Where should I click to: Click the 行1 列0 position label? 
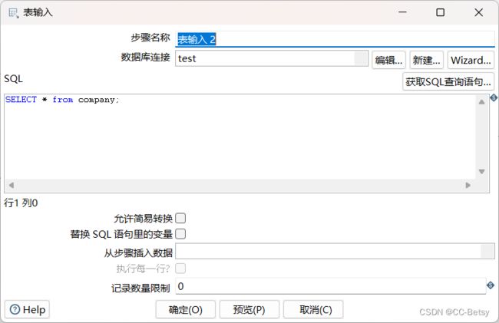pos(21,203)
